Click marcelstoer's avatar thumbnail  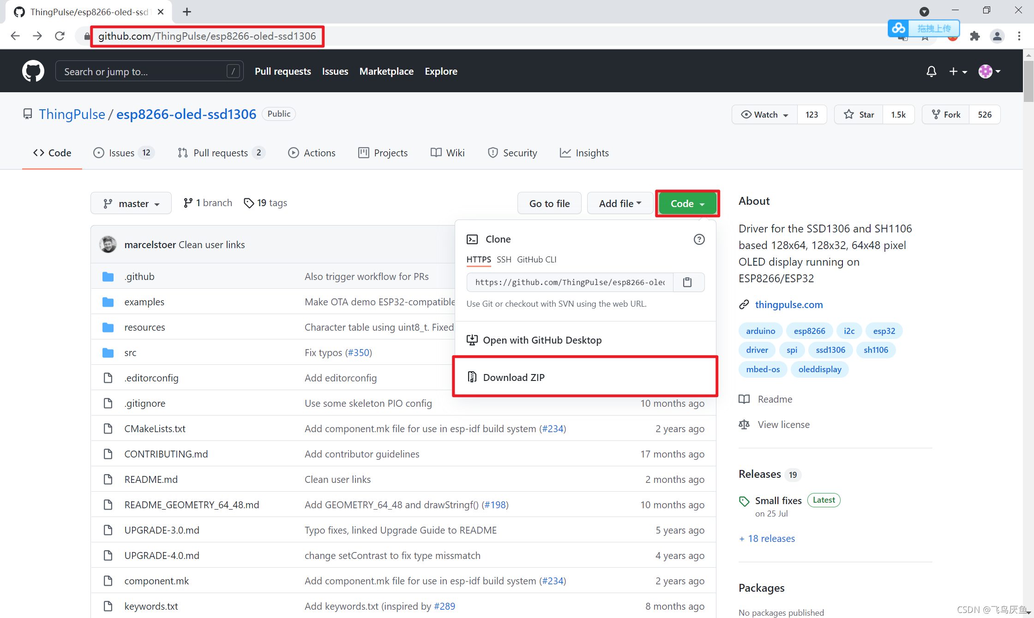click(x=108, y=244)
